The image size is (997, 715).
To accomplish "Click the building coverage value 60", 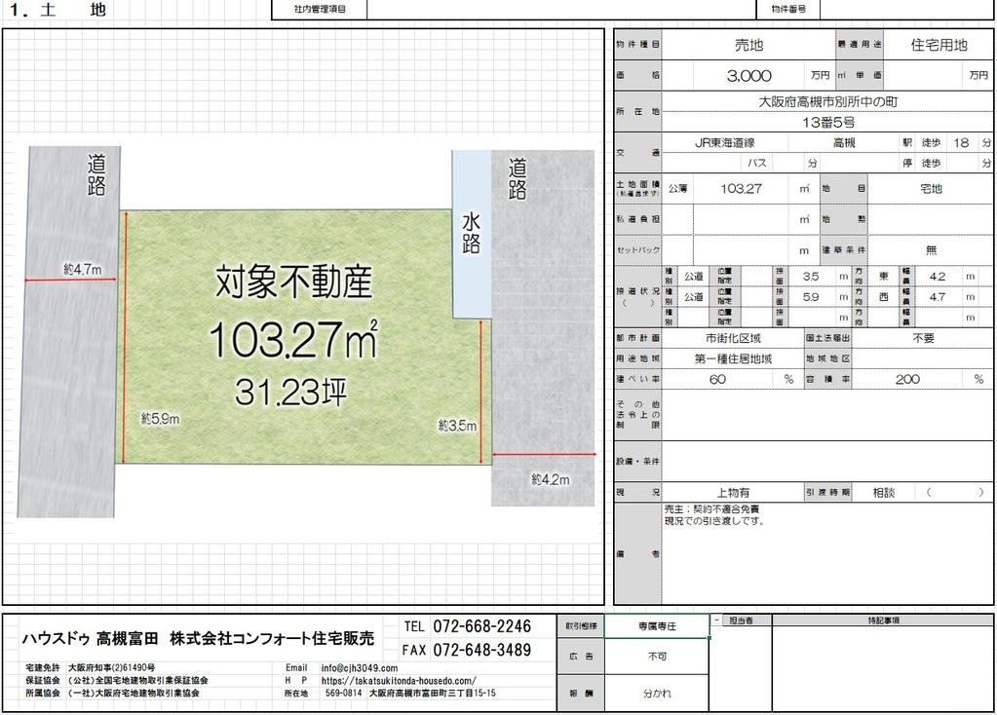I will [717, 380].
